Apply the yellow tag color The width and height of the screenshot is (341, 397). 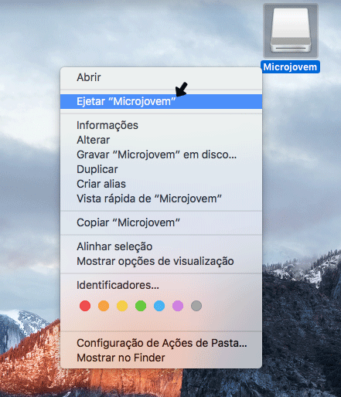point(122,306)
